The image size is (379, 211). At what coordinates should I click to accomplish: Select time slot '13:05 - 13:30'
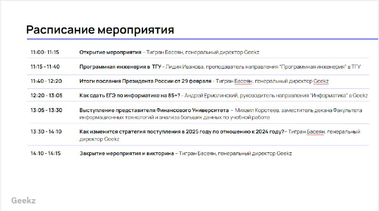(x=46, y=110)
